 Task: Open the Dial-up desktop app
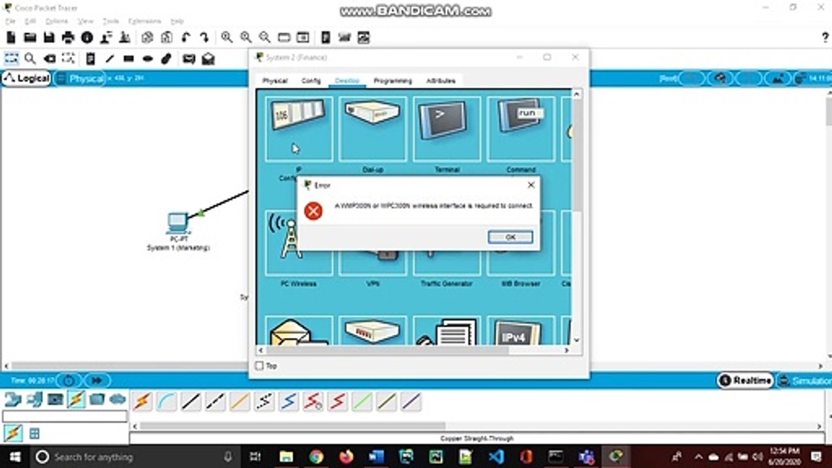click(x=373, y=129)
